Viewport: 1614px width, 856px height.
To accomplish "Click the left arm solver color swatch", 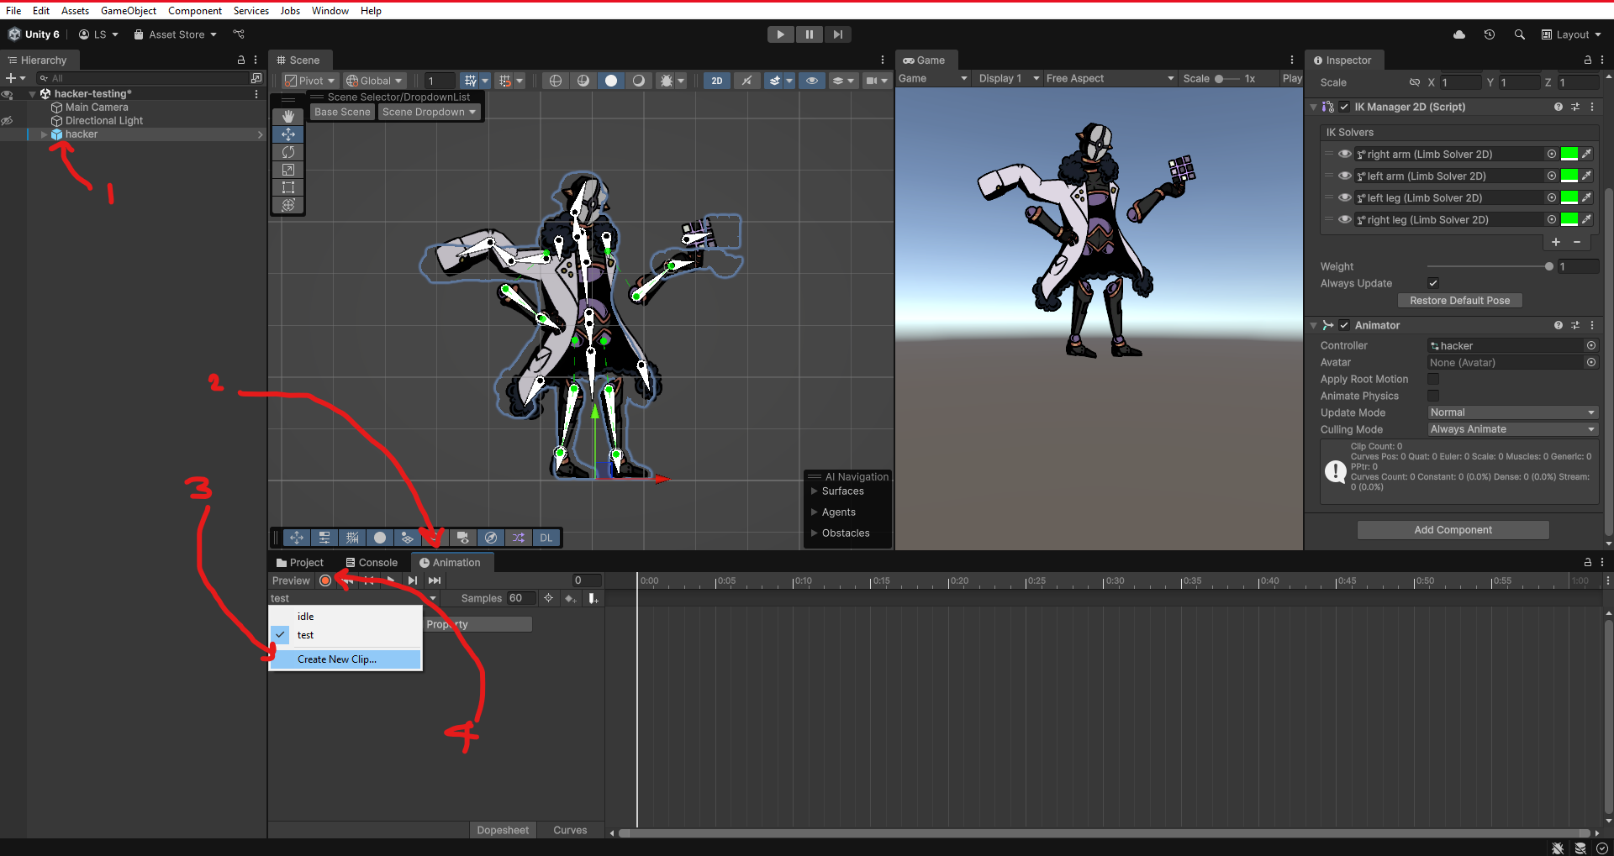I will tap(1569, 176).
